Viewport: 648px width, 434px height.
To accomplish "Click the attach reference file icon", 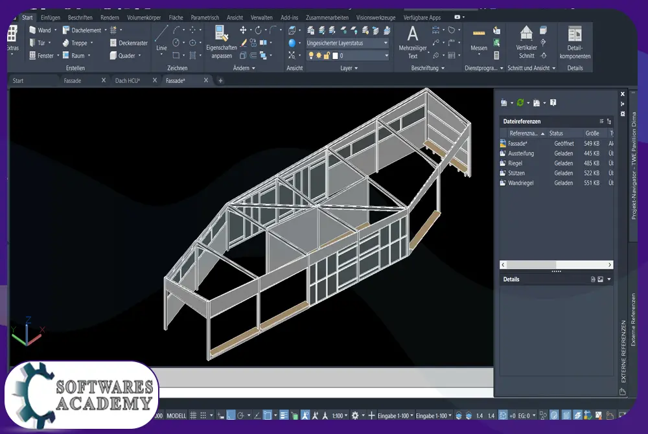I will 503,103.
